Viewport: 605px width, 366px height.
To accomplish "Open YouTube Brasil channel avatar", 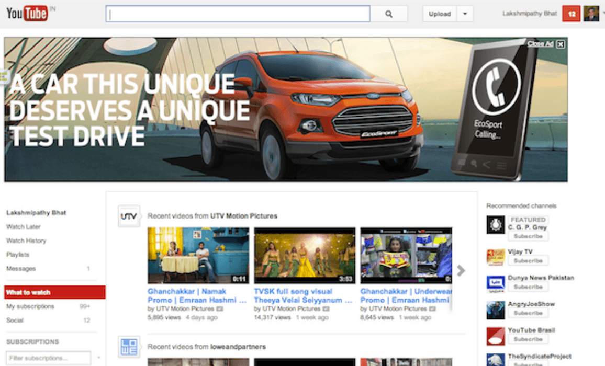I will [496, 336].
